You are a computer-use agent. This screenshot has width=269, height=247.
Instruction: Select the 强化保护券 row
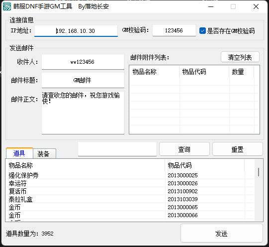pyautogui.click(x=130, y=175)
